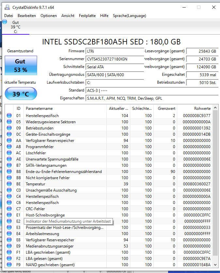This screenshot has height=273, width=220.
Task: Click the status orb for row B8
Action: tap(9, 171)
